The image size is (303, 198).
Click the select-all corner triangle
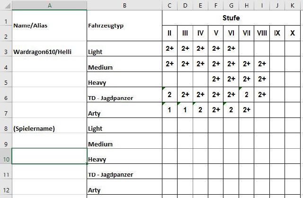(x=6, y=5)
